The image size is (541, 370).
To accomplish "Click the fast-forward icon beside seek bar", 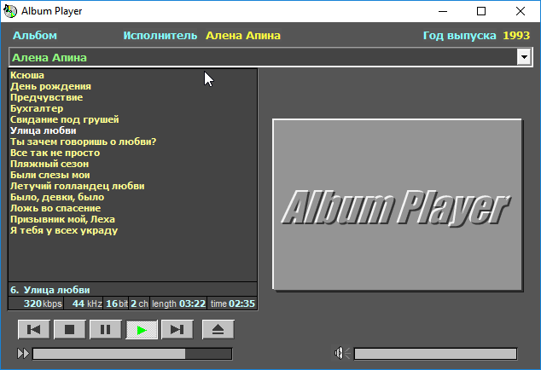I will coord(23,354).
